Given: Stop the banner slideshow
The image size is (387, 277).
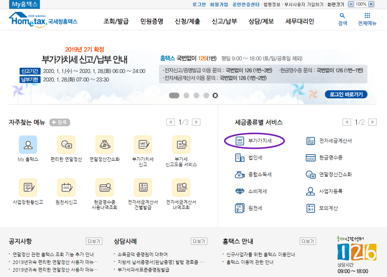Looking at the screenshot, I should (x=215, y=95).
